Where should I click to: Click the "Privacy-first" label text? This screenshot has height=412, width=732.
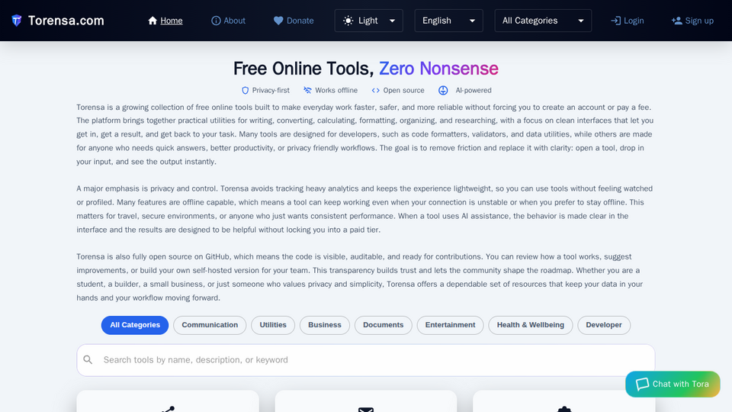271,91
